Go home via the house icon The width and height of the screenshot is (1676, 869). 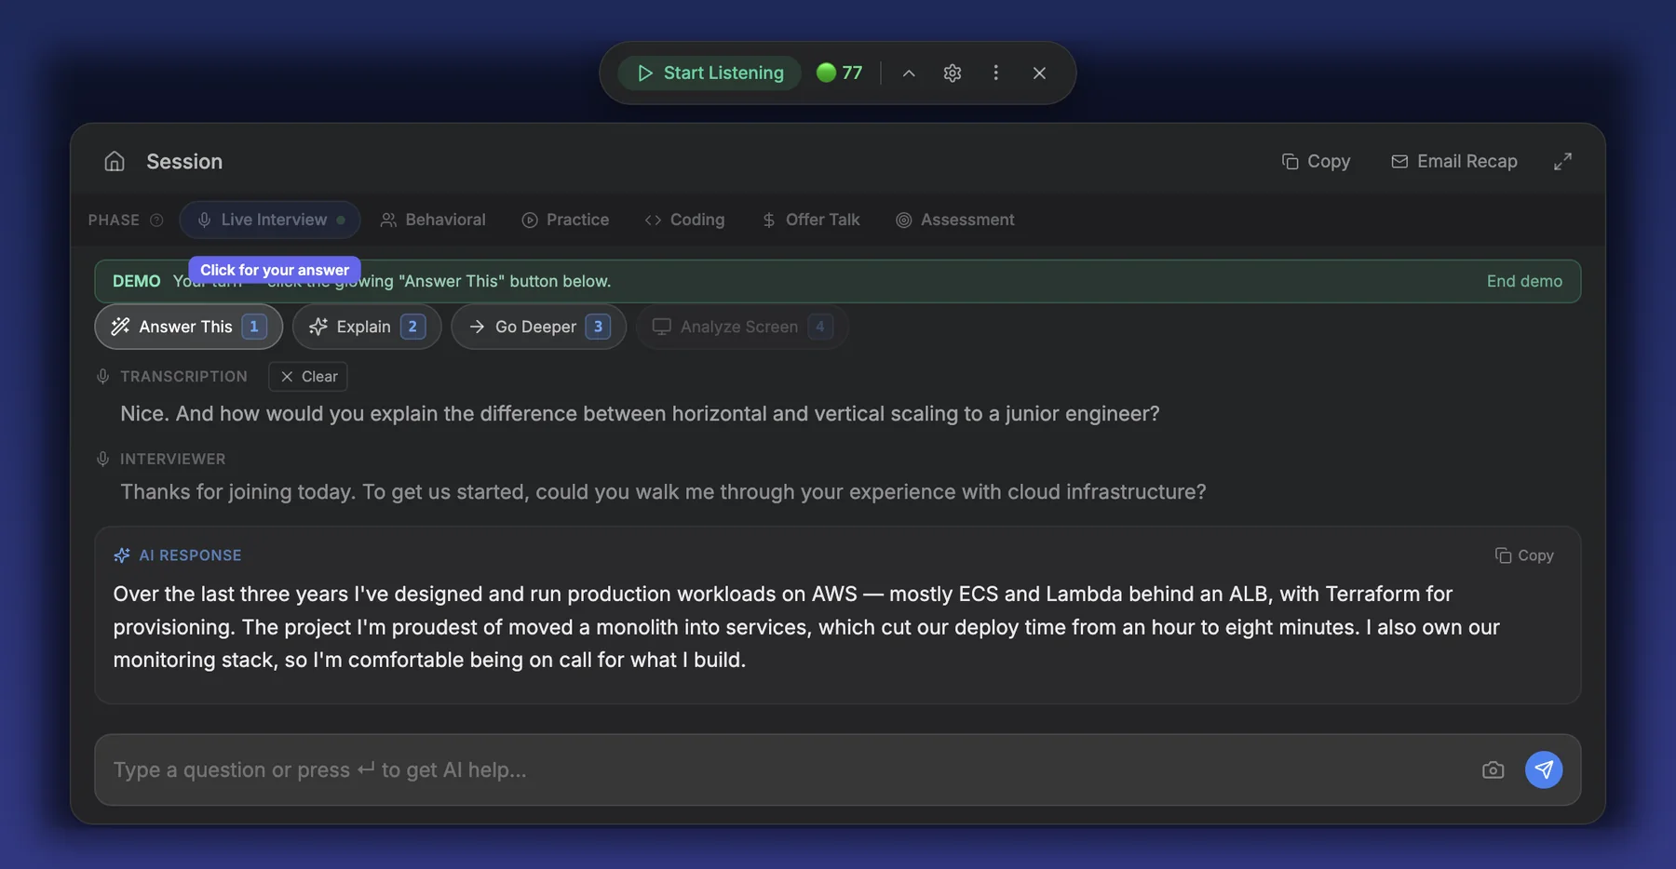[x=115, y=161]
